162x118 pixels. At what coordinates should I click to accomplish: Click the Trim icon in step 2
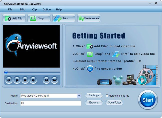click(116, 54)
